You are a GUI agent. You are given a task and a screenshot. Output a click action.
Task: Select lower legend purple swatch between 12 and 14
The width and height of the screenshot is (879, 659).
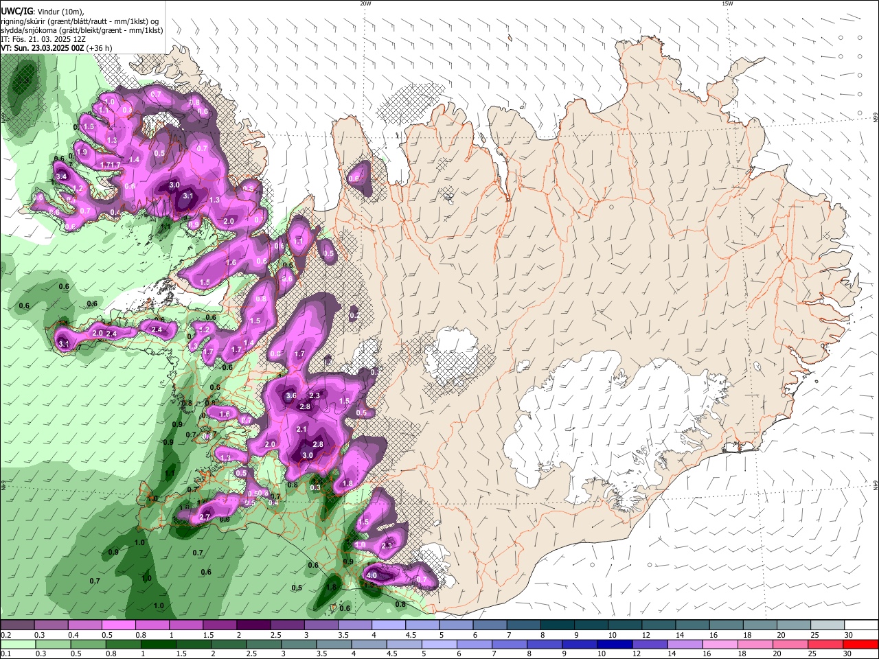[650, 644]
